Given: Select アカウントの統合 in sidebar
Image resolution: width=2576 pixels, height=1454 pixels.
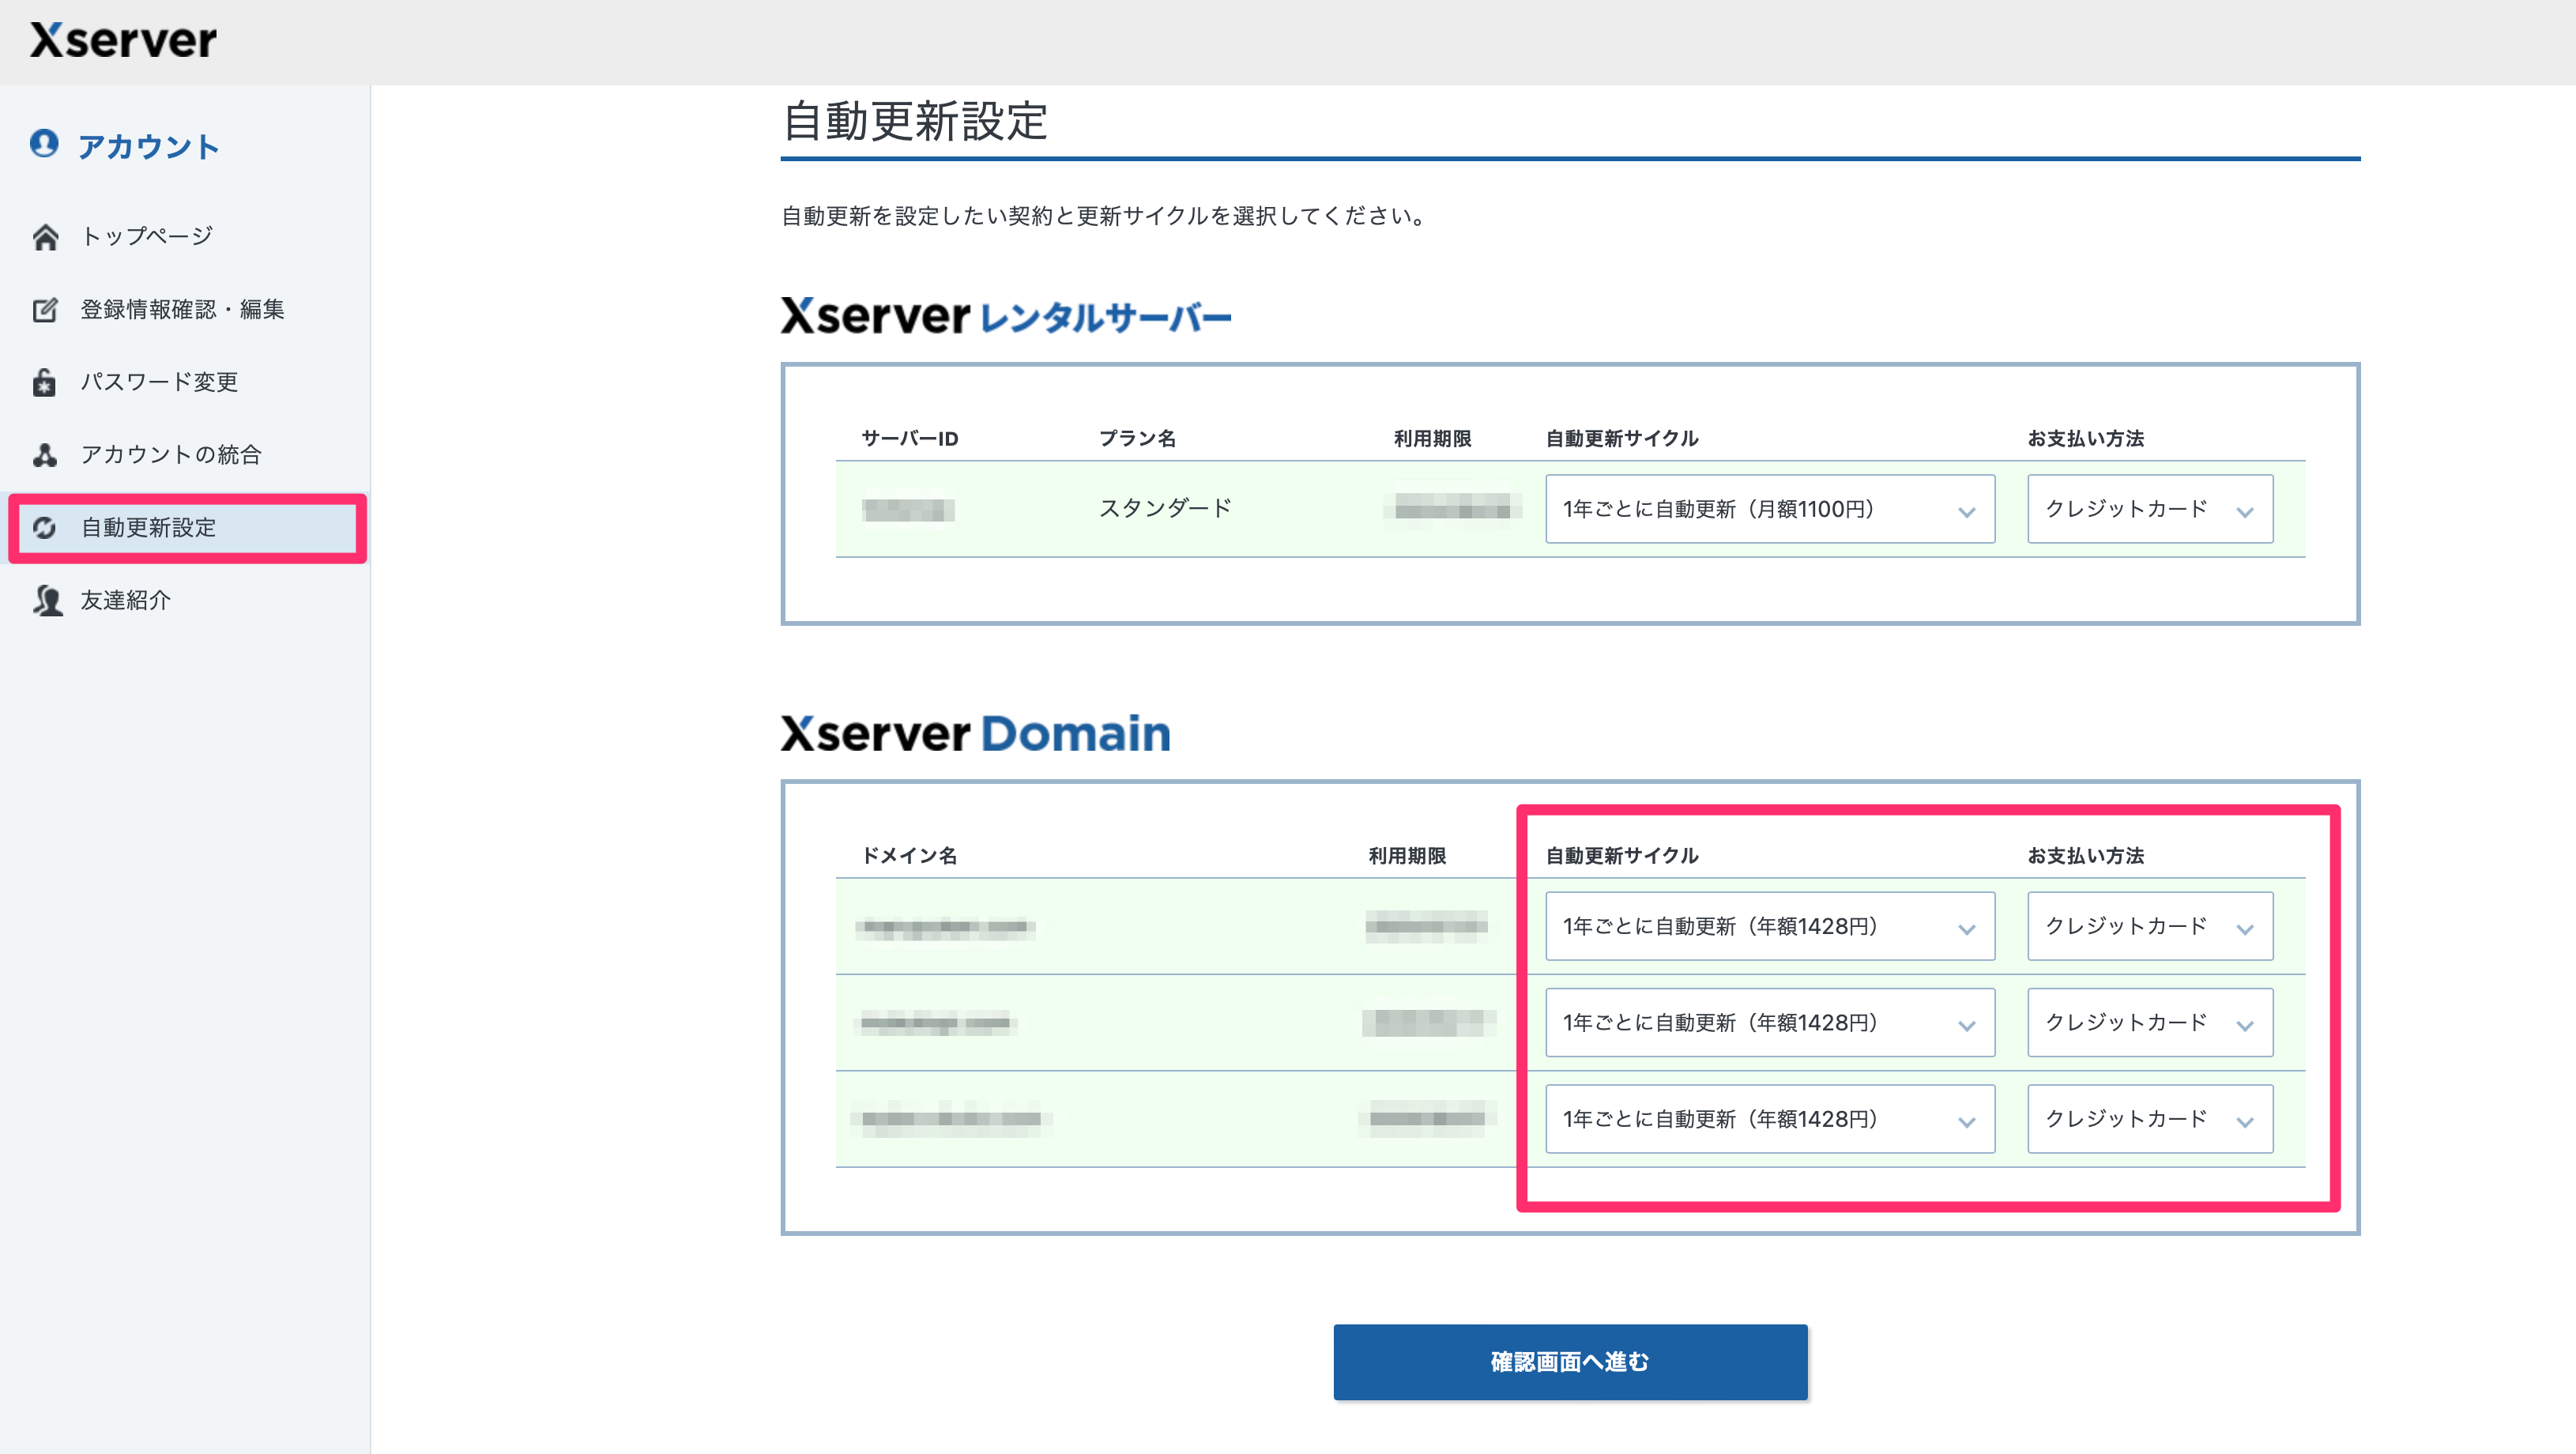Looking at the screenshot, I should click(x=171, y=454).
